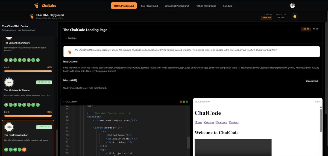
Task: Click the ChaiCode heading in live preview
Action: (x=208, y=113)
